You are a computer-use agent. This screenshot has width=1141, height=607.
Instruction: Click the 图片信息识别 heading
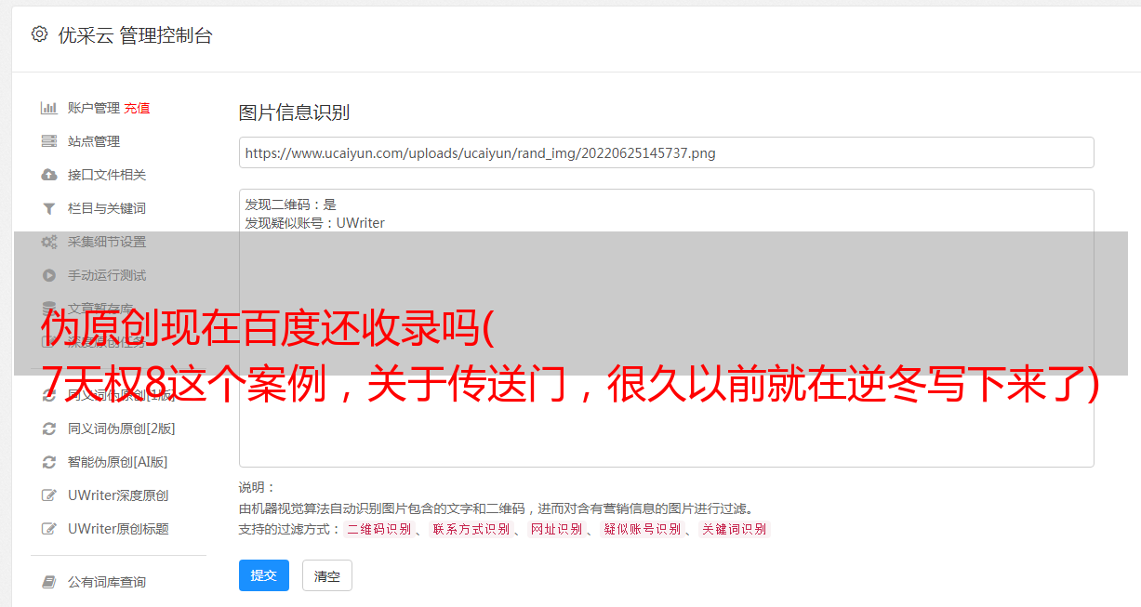(x=294, y=112)
